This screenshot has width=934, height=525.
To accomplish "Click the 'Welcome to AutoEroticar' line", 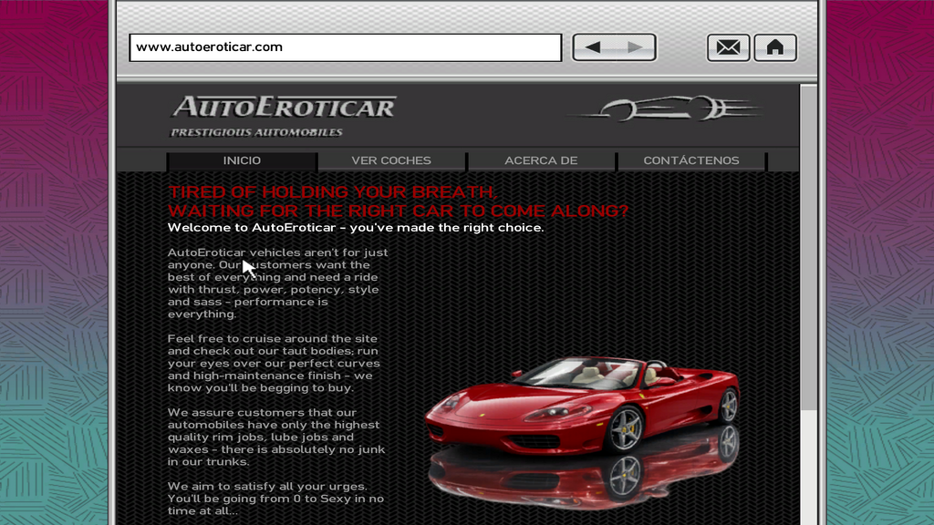I will coord(356,227).
